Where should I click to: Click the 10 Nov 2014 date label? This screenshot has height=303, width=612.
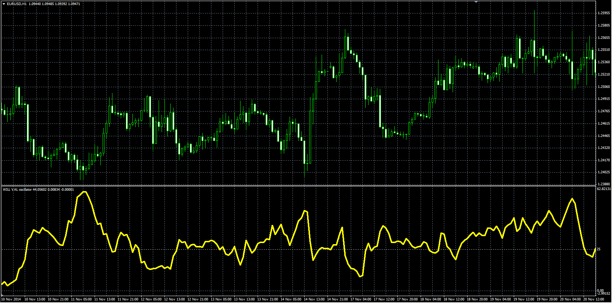11,299
